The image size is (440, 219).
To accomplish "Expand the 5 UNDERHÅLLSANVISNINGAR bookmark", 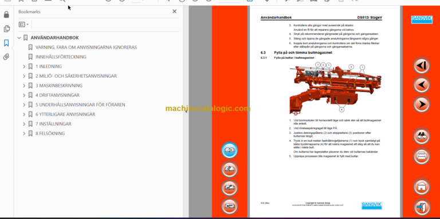I will [x=24, y=105].
